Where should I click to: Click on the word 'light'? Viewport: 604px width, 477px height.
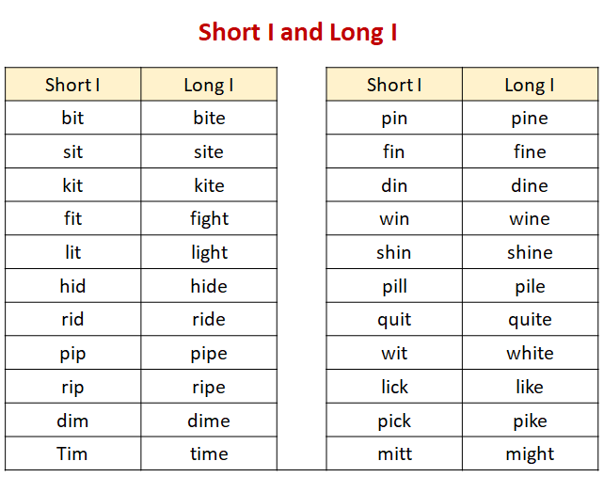click(209, 253)
